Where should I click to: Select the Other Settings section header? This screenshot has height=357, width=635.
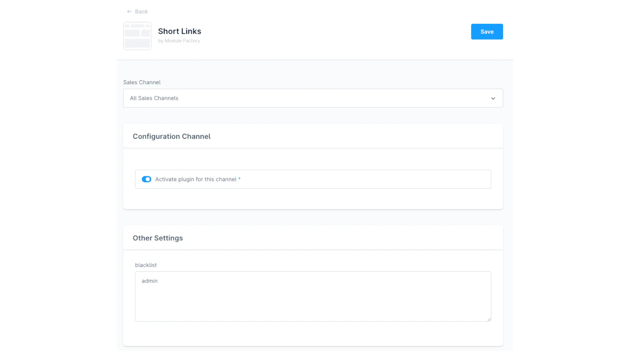click(x=158, y=238)
